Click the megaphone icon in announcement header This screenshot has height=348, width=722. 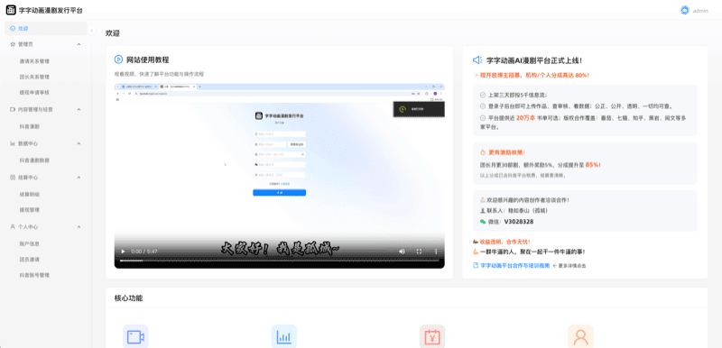coord(477,60)
